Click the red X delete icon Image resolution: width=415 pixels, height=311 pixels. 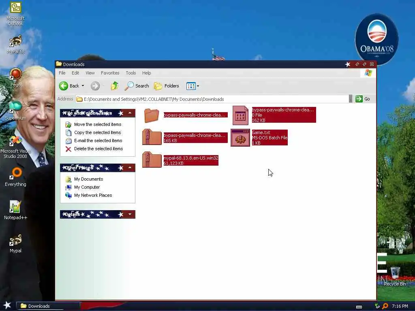pos(68,149)
